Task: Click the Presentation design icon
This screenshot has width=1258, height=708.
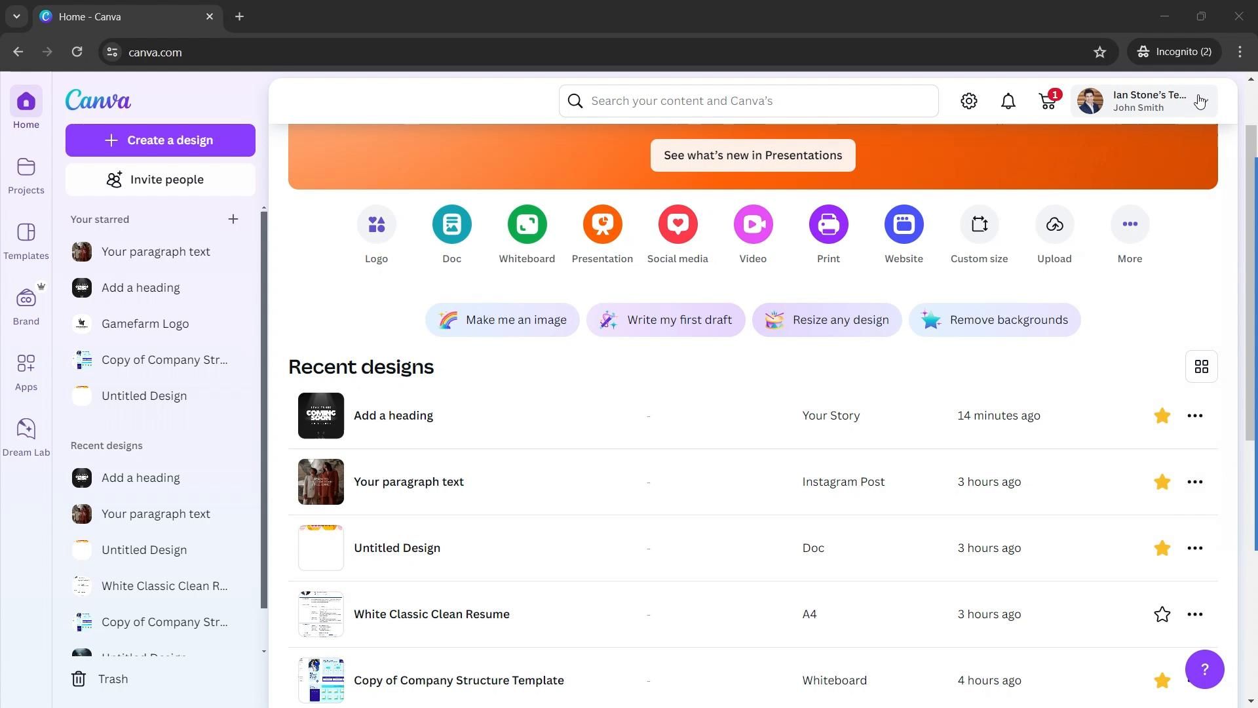Action: point(602,225)
